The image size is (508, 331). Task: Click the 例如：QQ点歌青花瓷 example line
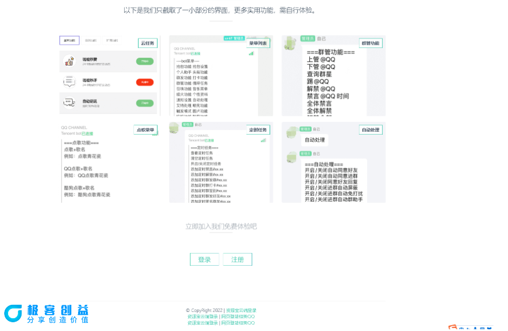(x=86, y=175)
